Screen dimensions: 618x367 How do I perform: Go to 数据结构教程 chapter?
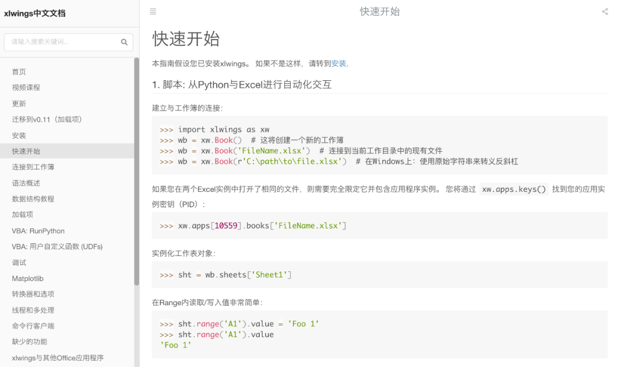pos(33,199)
